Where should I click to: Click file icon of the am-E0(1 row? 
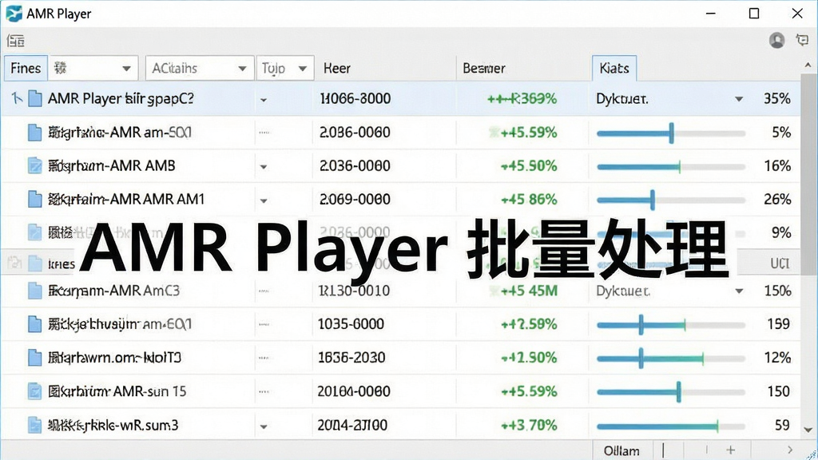point(34,324)
